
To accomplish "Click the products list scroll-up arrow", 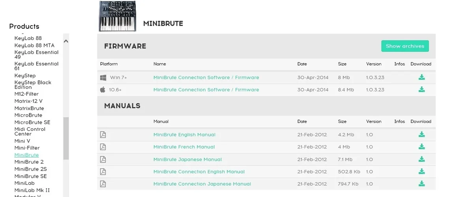I will click(66, 41).
